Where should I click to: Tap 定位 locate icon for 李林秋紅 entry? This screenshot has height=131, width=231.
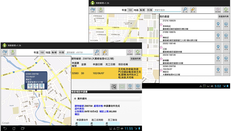click(x=218, y=25)
